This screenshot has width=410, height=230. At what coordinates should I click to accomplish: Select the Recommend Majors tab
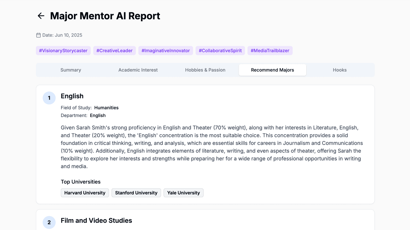272,70
